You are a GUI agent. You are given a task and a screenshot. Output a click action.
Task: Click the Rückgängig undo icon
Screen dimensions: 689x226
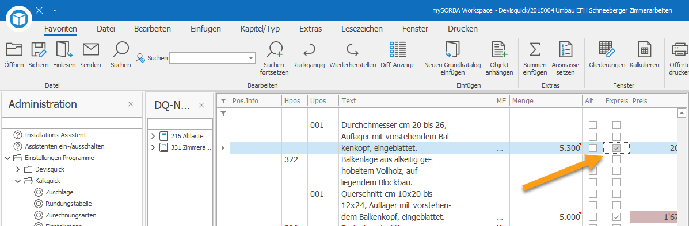[x=309, y=49]
